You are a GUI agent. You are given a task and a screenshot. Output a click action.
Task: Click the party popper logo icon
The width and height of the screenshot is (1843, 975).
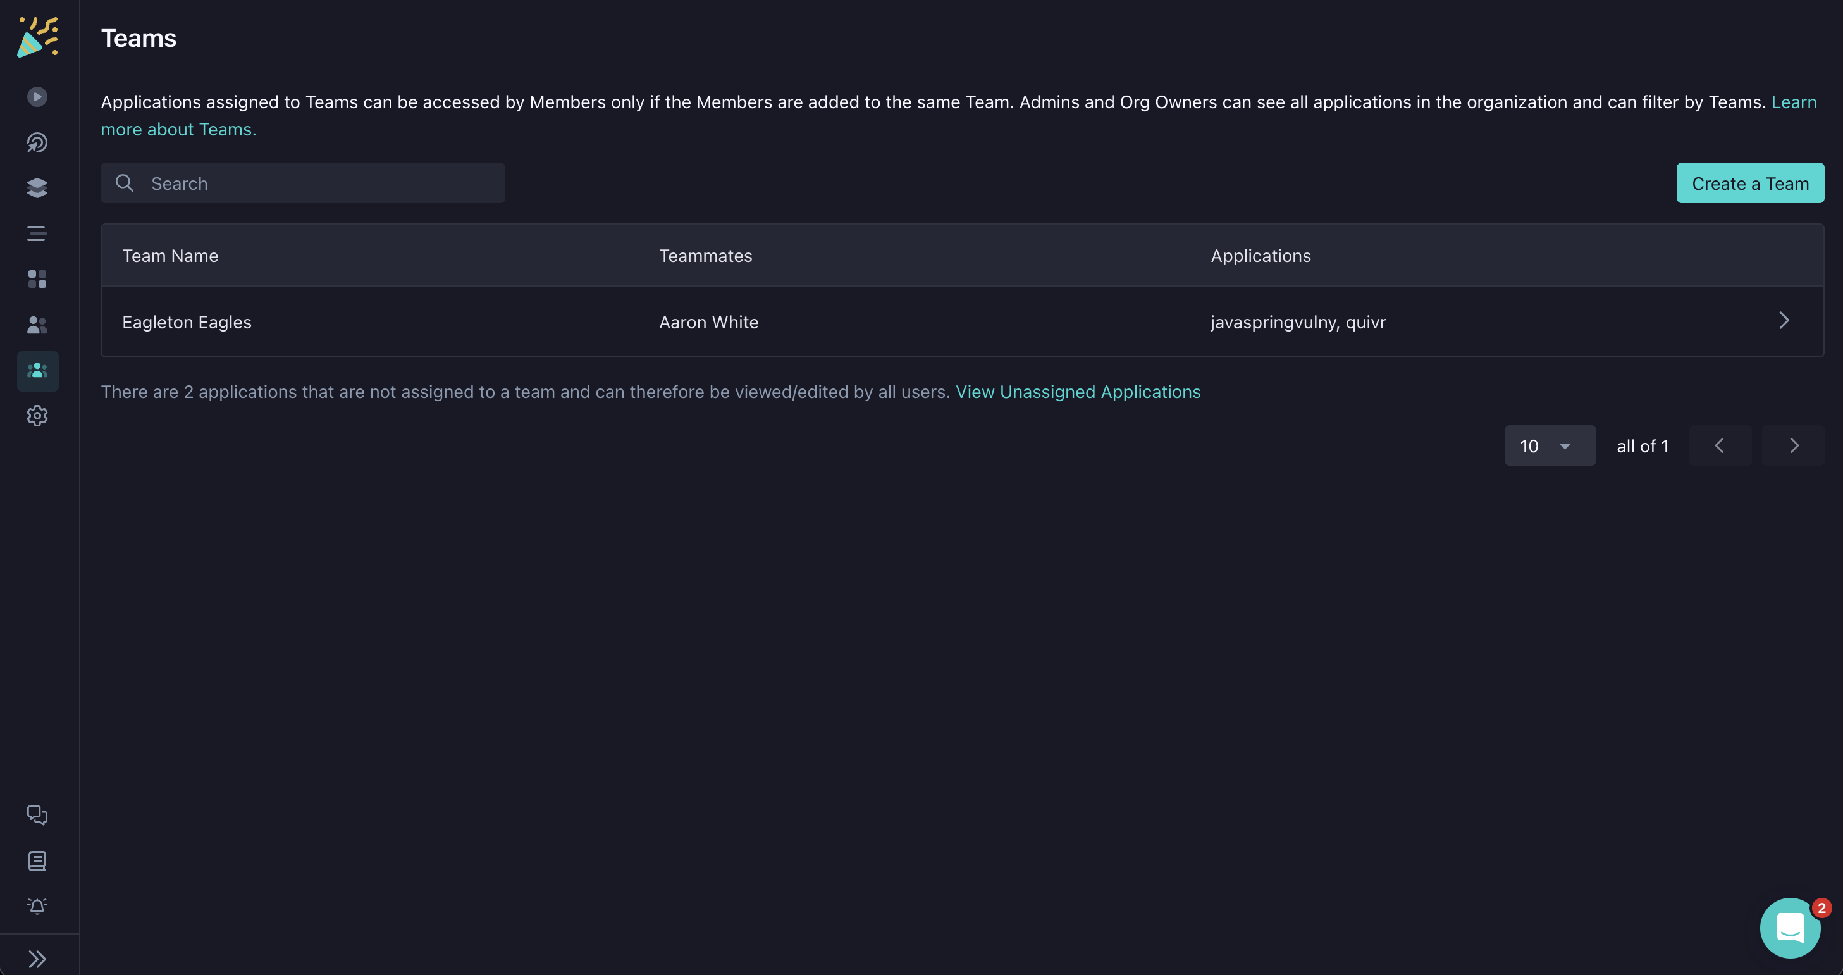point(37,37)
